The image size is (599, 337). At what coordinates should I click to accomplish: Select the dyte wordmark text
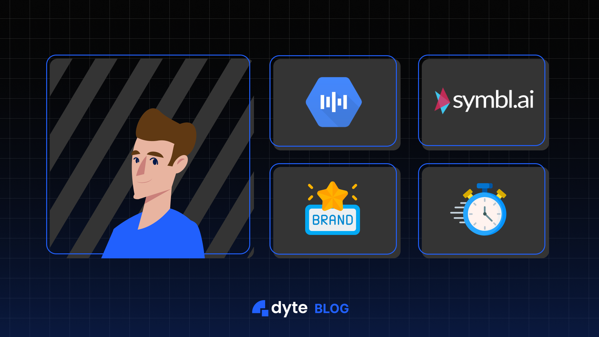point(290,308)
